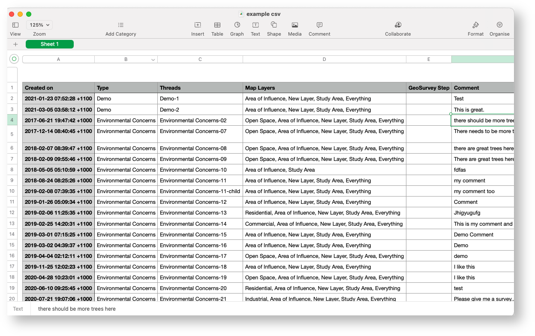Add a Comment using the toolbar icon
535x336 pixels.
pos(319,25)
